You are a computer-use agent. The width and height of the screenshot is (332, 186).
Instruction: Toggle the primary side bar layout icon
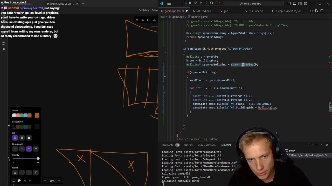[x=289, y=4]
